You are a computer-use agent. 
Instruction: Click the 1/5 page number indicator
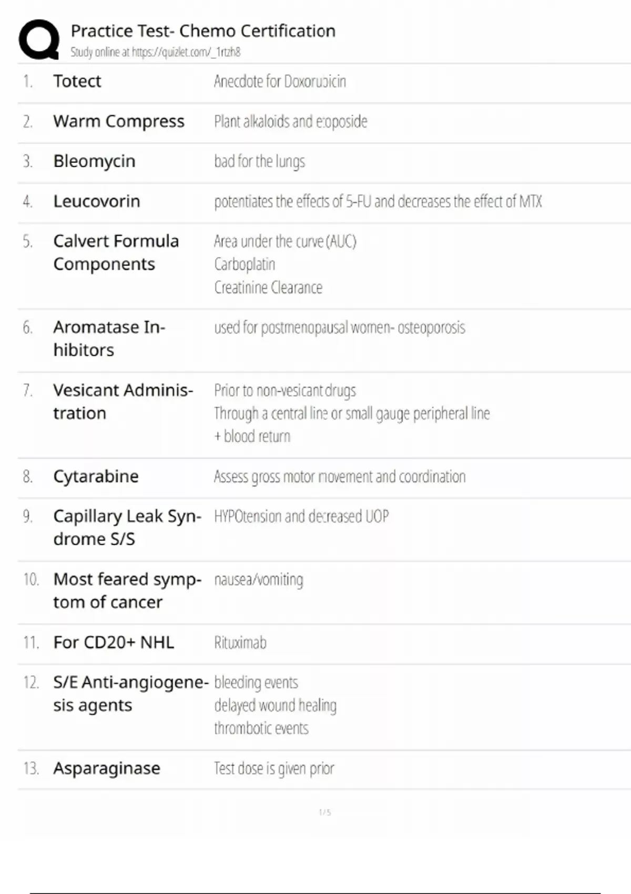click(x=325, y=812)
